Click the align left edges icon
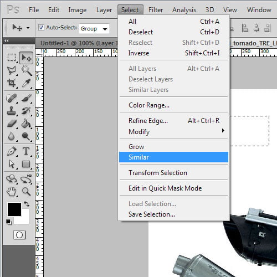Image resolution: width=277 pixels, height=277 pixels. [x=245, y=28]
